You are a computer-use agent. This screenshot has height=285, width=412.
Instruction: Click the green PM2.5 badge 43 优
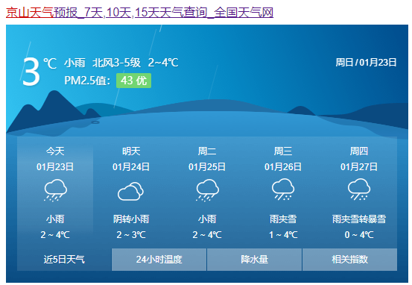[x=134, y=81]
